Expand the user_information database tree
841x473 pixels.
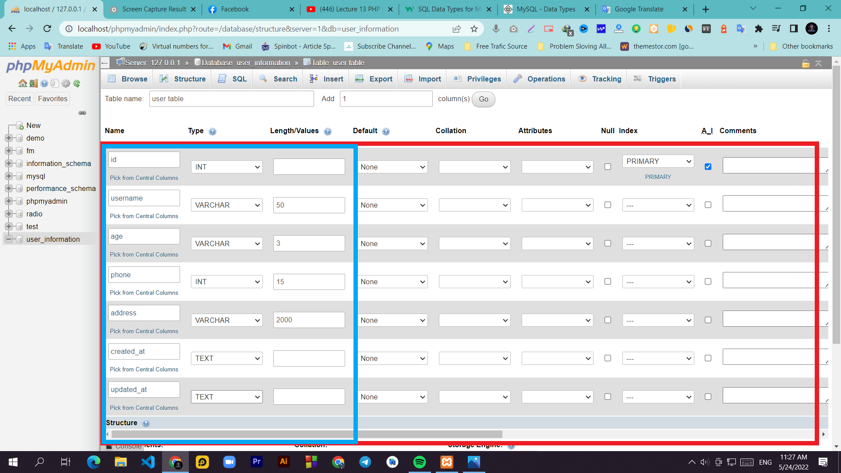click(9, 239)
